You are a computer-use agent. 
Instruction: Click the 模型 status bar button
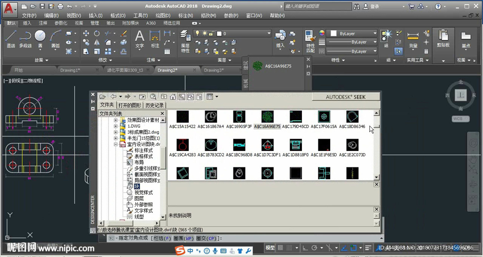[270, 248]
